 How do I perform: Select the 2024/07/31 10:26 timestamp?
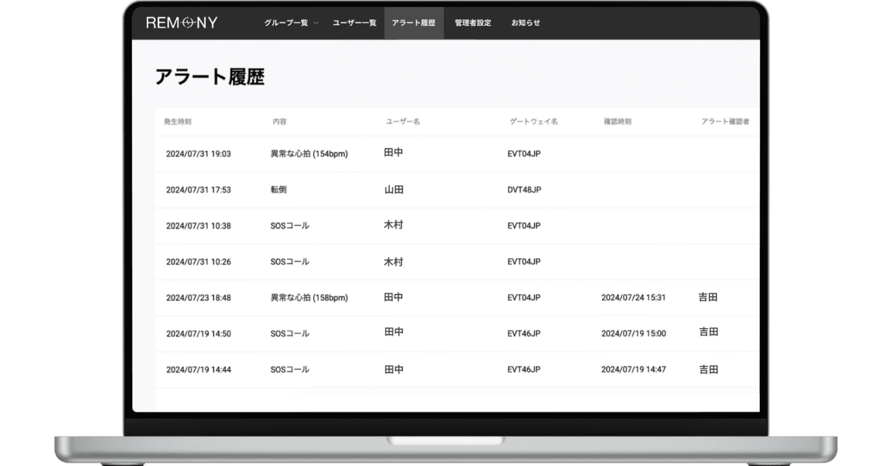198,261
